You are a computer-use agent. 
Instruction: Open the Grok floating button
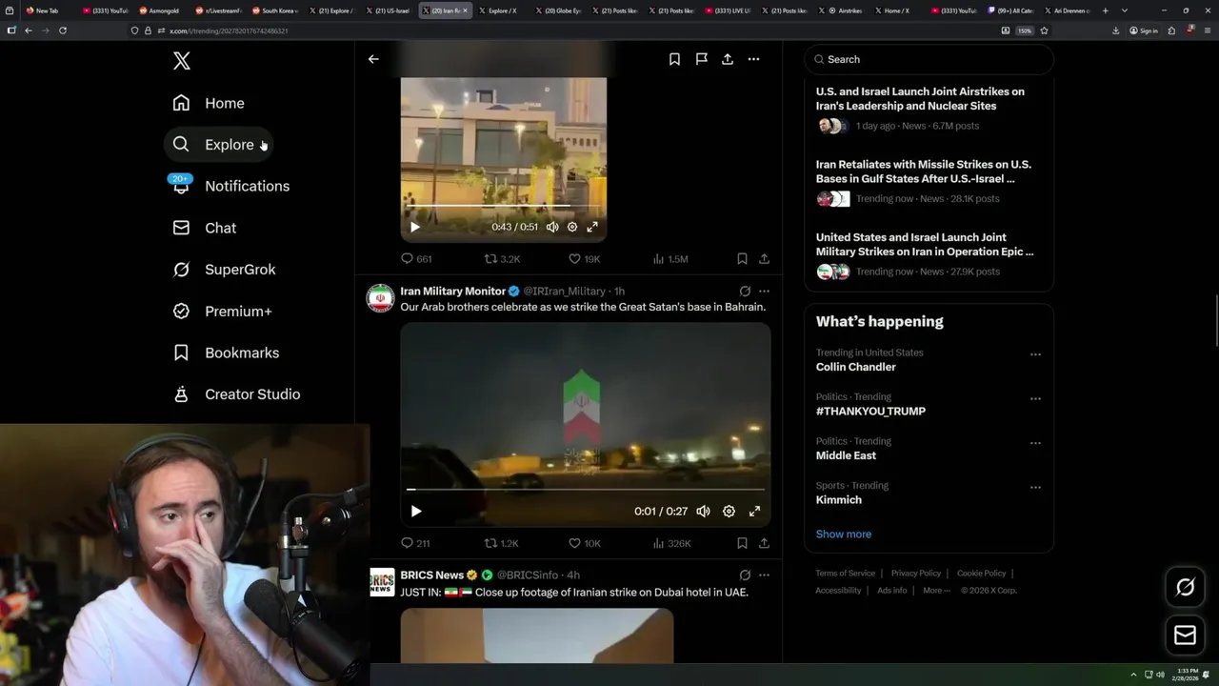(x=1185, y=588)
